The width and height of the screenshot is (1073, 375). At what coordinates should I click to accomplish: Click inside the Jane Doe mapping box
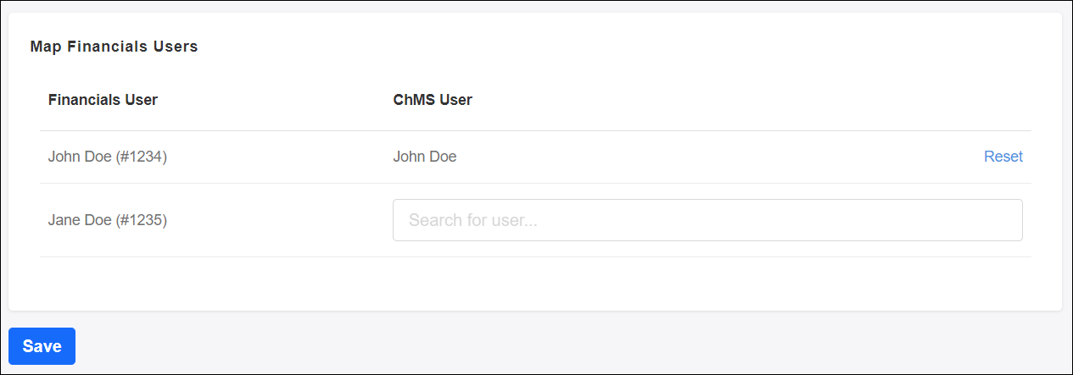(x=707, y=220)
